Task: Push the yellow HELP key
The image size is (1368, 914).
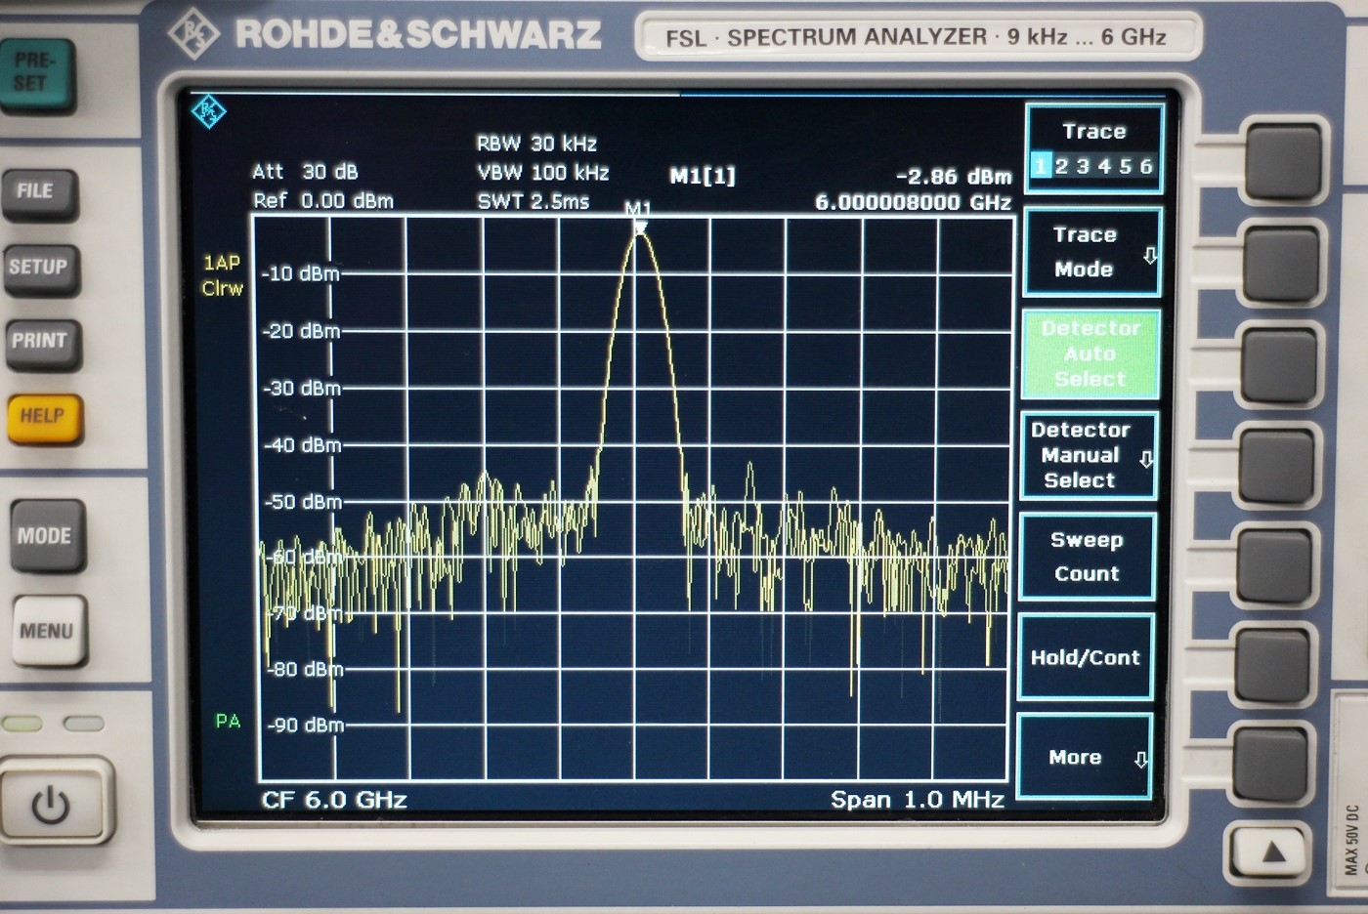Action: pos(43,418)
